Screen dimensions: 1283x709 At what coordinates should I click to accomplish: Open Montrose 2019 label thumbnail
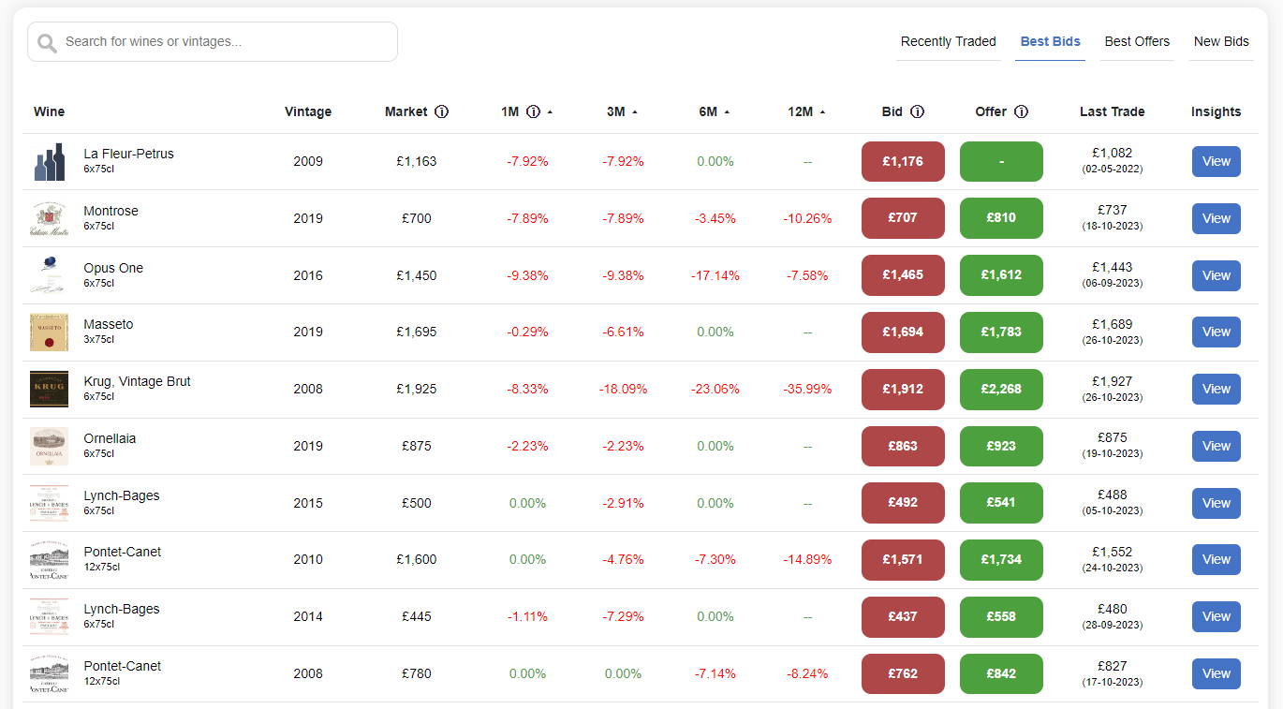pos(50,218)
